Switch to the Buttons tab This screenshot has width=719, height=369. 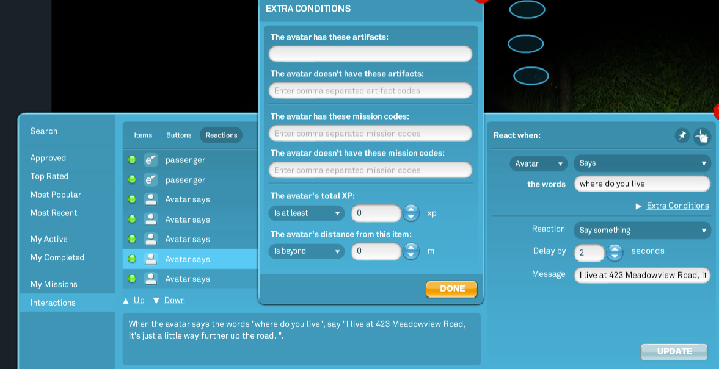pos(179,135)
